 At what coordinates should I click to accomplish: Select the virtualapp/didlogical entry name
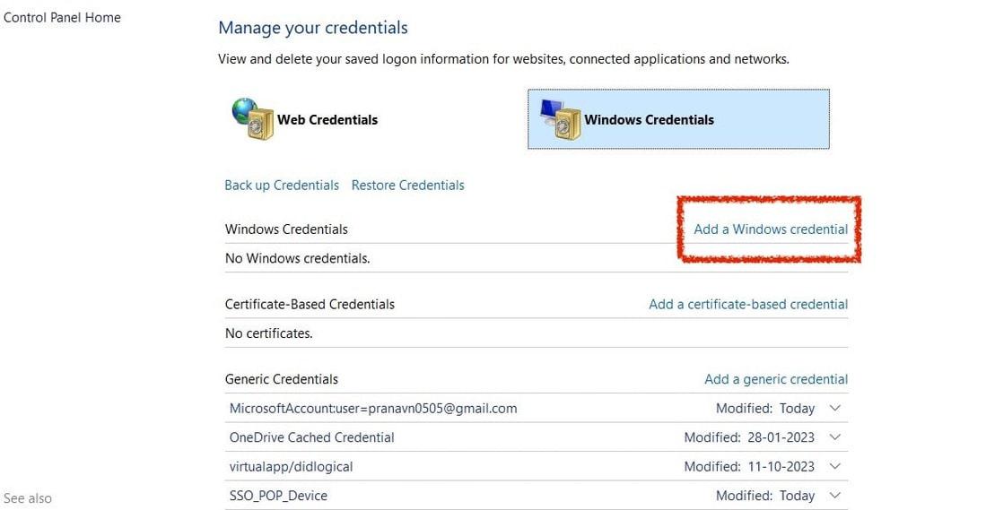[291, 466]
